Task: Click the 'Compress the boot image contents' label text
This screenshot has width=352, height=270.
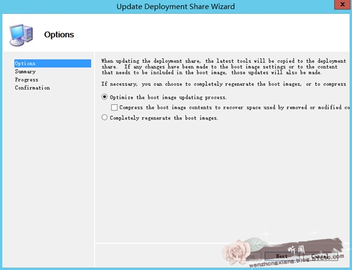Action: pyautogui.click(x=234, y=107)
